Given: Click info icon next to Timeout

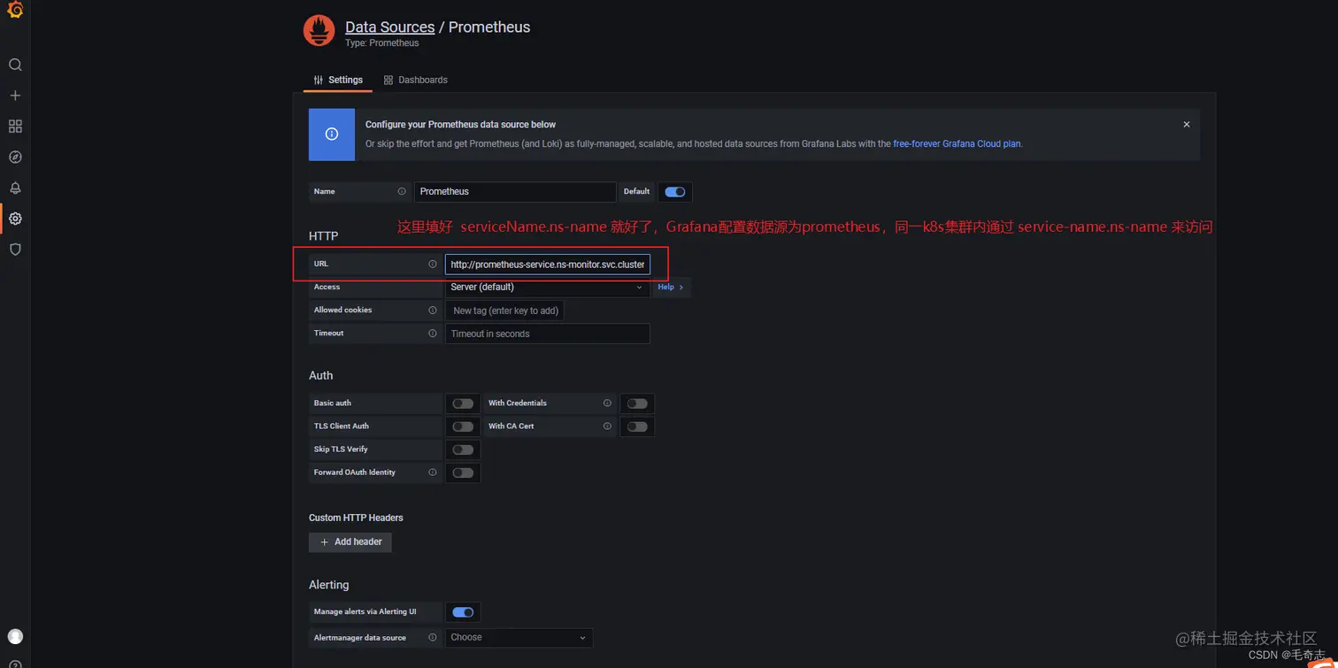Looking at the screenshot, I should coord(433,334).
